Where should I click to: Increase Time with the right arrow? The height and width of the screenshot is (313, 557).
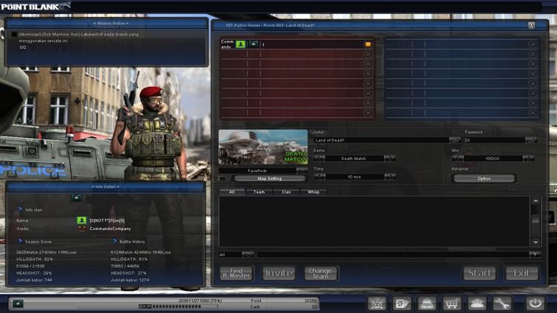389,177
